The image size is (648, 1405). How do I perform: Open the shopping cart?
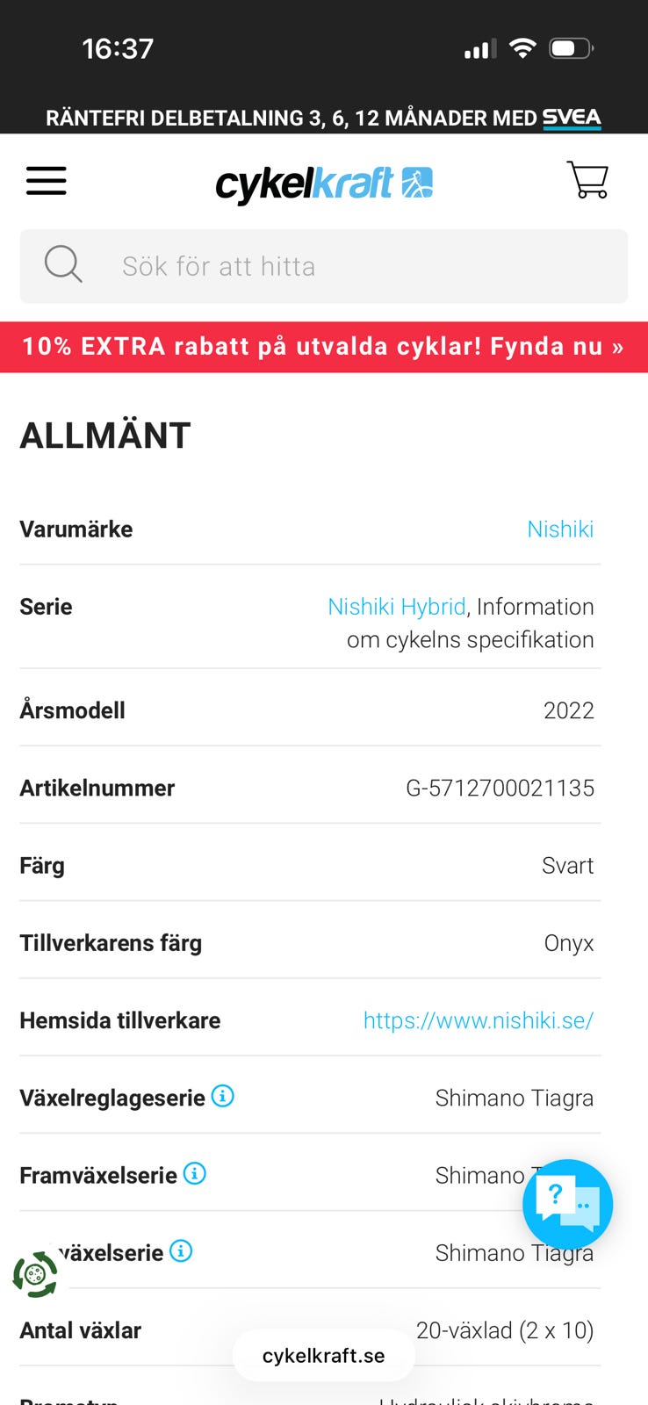tap(587, 180)
